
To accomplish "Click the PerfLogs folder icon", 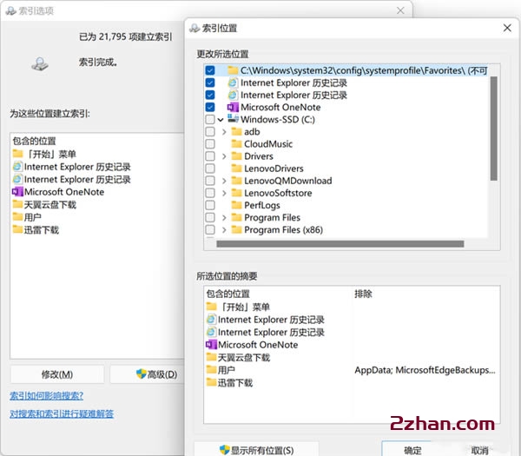I will point(236,205).
